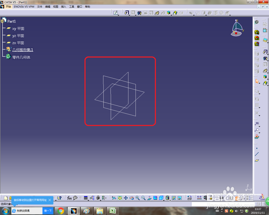Click the Isometric View cube icon
Viewport: 269px width, 215px height.
161,198
